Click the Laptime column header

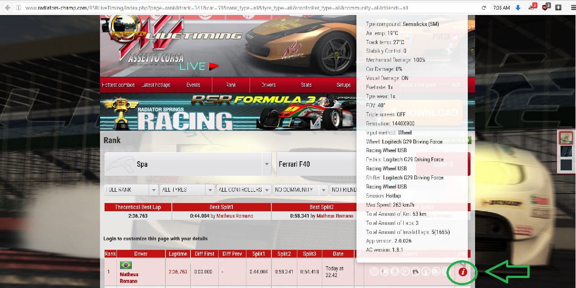178,253
